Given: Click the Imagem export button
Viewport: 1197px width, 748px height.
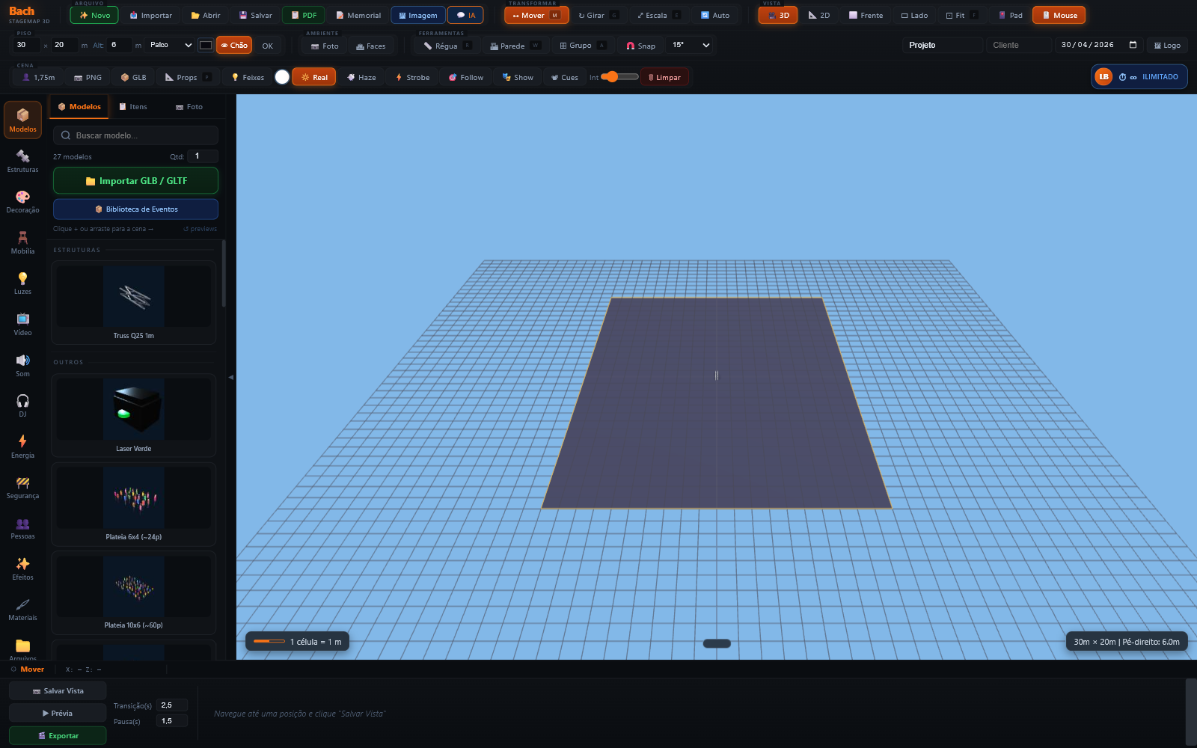Looking at the screenshot, I should pyautogui.click(x=418, y=15).
